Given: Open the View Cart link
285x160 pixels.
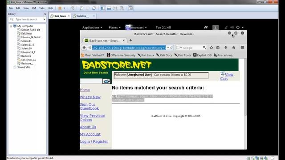Looking at the screenshot, I should click(227, 76).
